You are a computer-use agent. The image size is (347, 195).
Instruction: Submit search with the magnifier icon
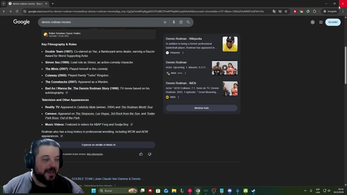(x=188, y=22)
